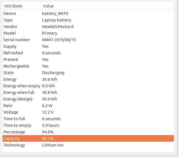Image resolution: width=179 pixels, height=158 pixels.
Task: Select the Percentage 94.0% row
Action: tap(88, 132)
